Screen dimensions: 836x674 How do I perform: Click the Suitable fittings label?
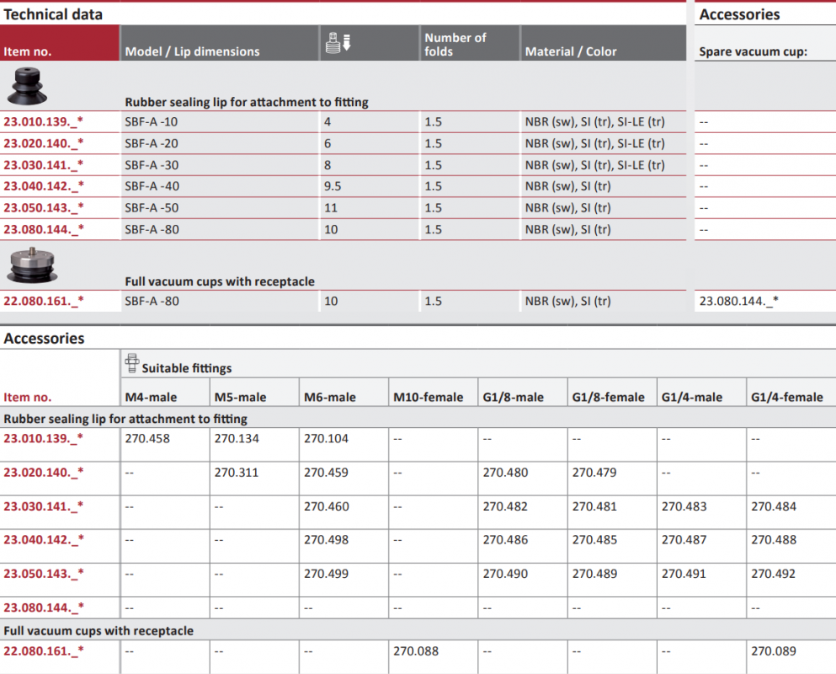187,368
